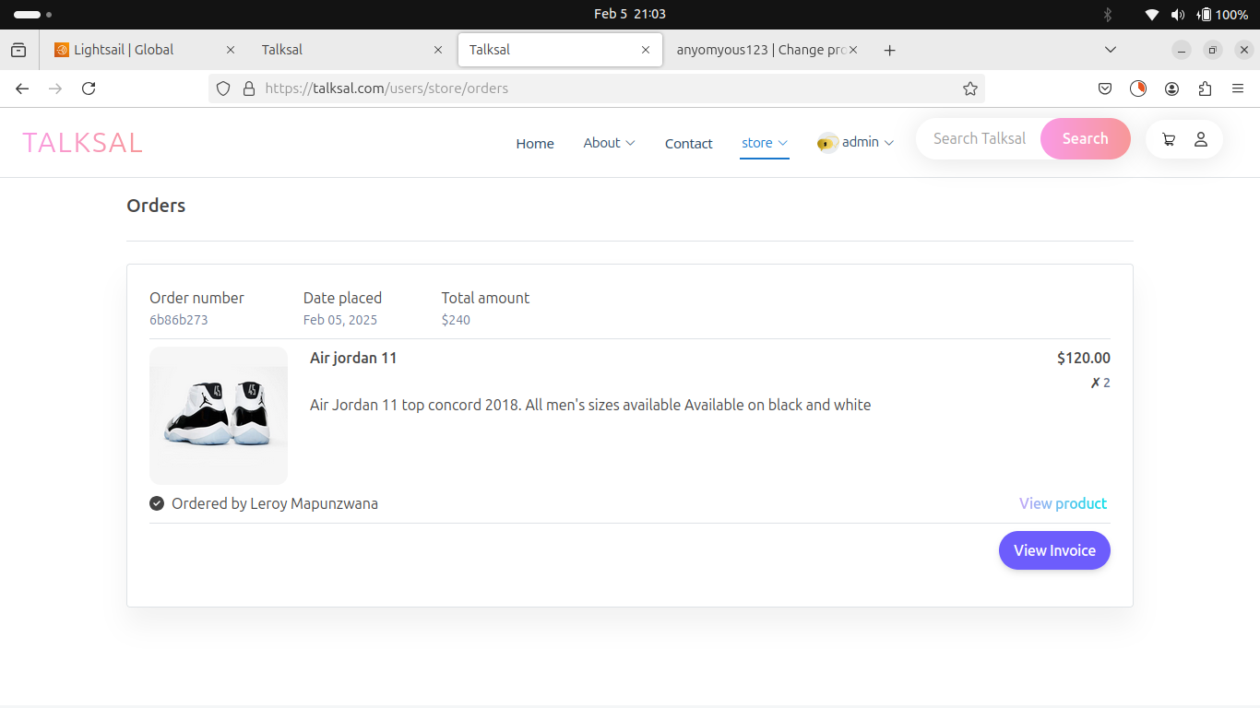Viewport: 1260px width, 708px height.
Task: Click the Firefox back arrow
Action: [22, 88]
